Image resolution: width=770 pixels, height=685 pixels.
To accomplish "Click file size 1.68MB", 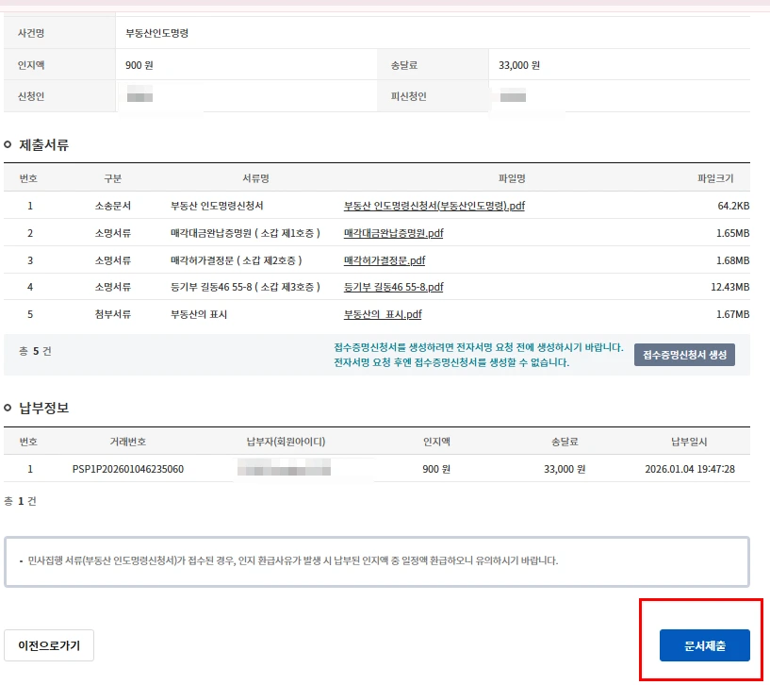I will click(x=732, y=260).
